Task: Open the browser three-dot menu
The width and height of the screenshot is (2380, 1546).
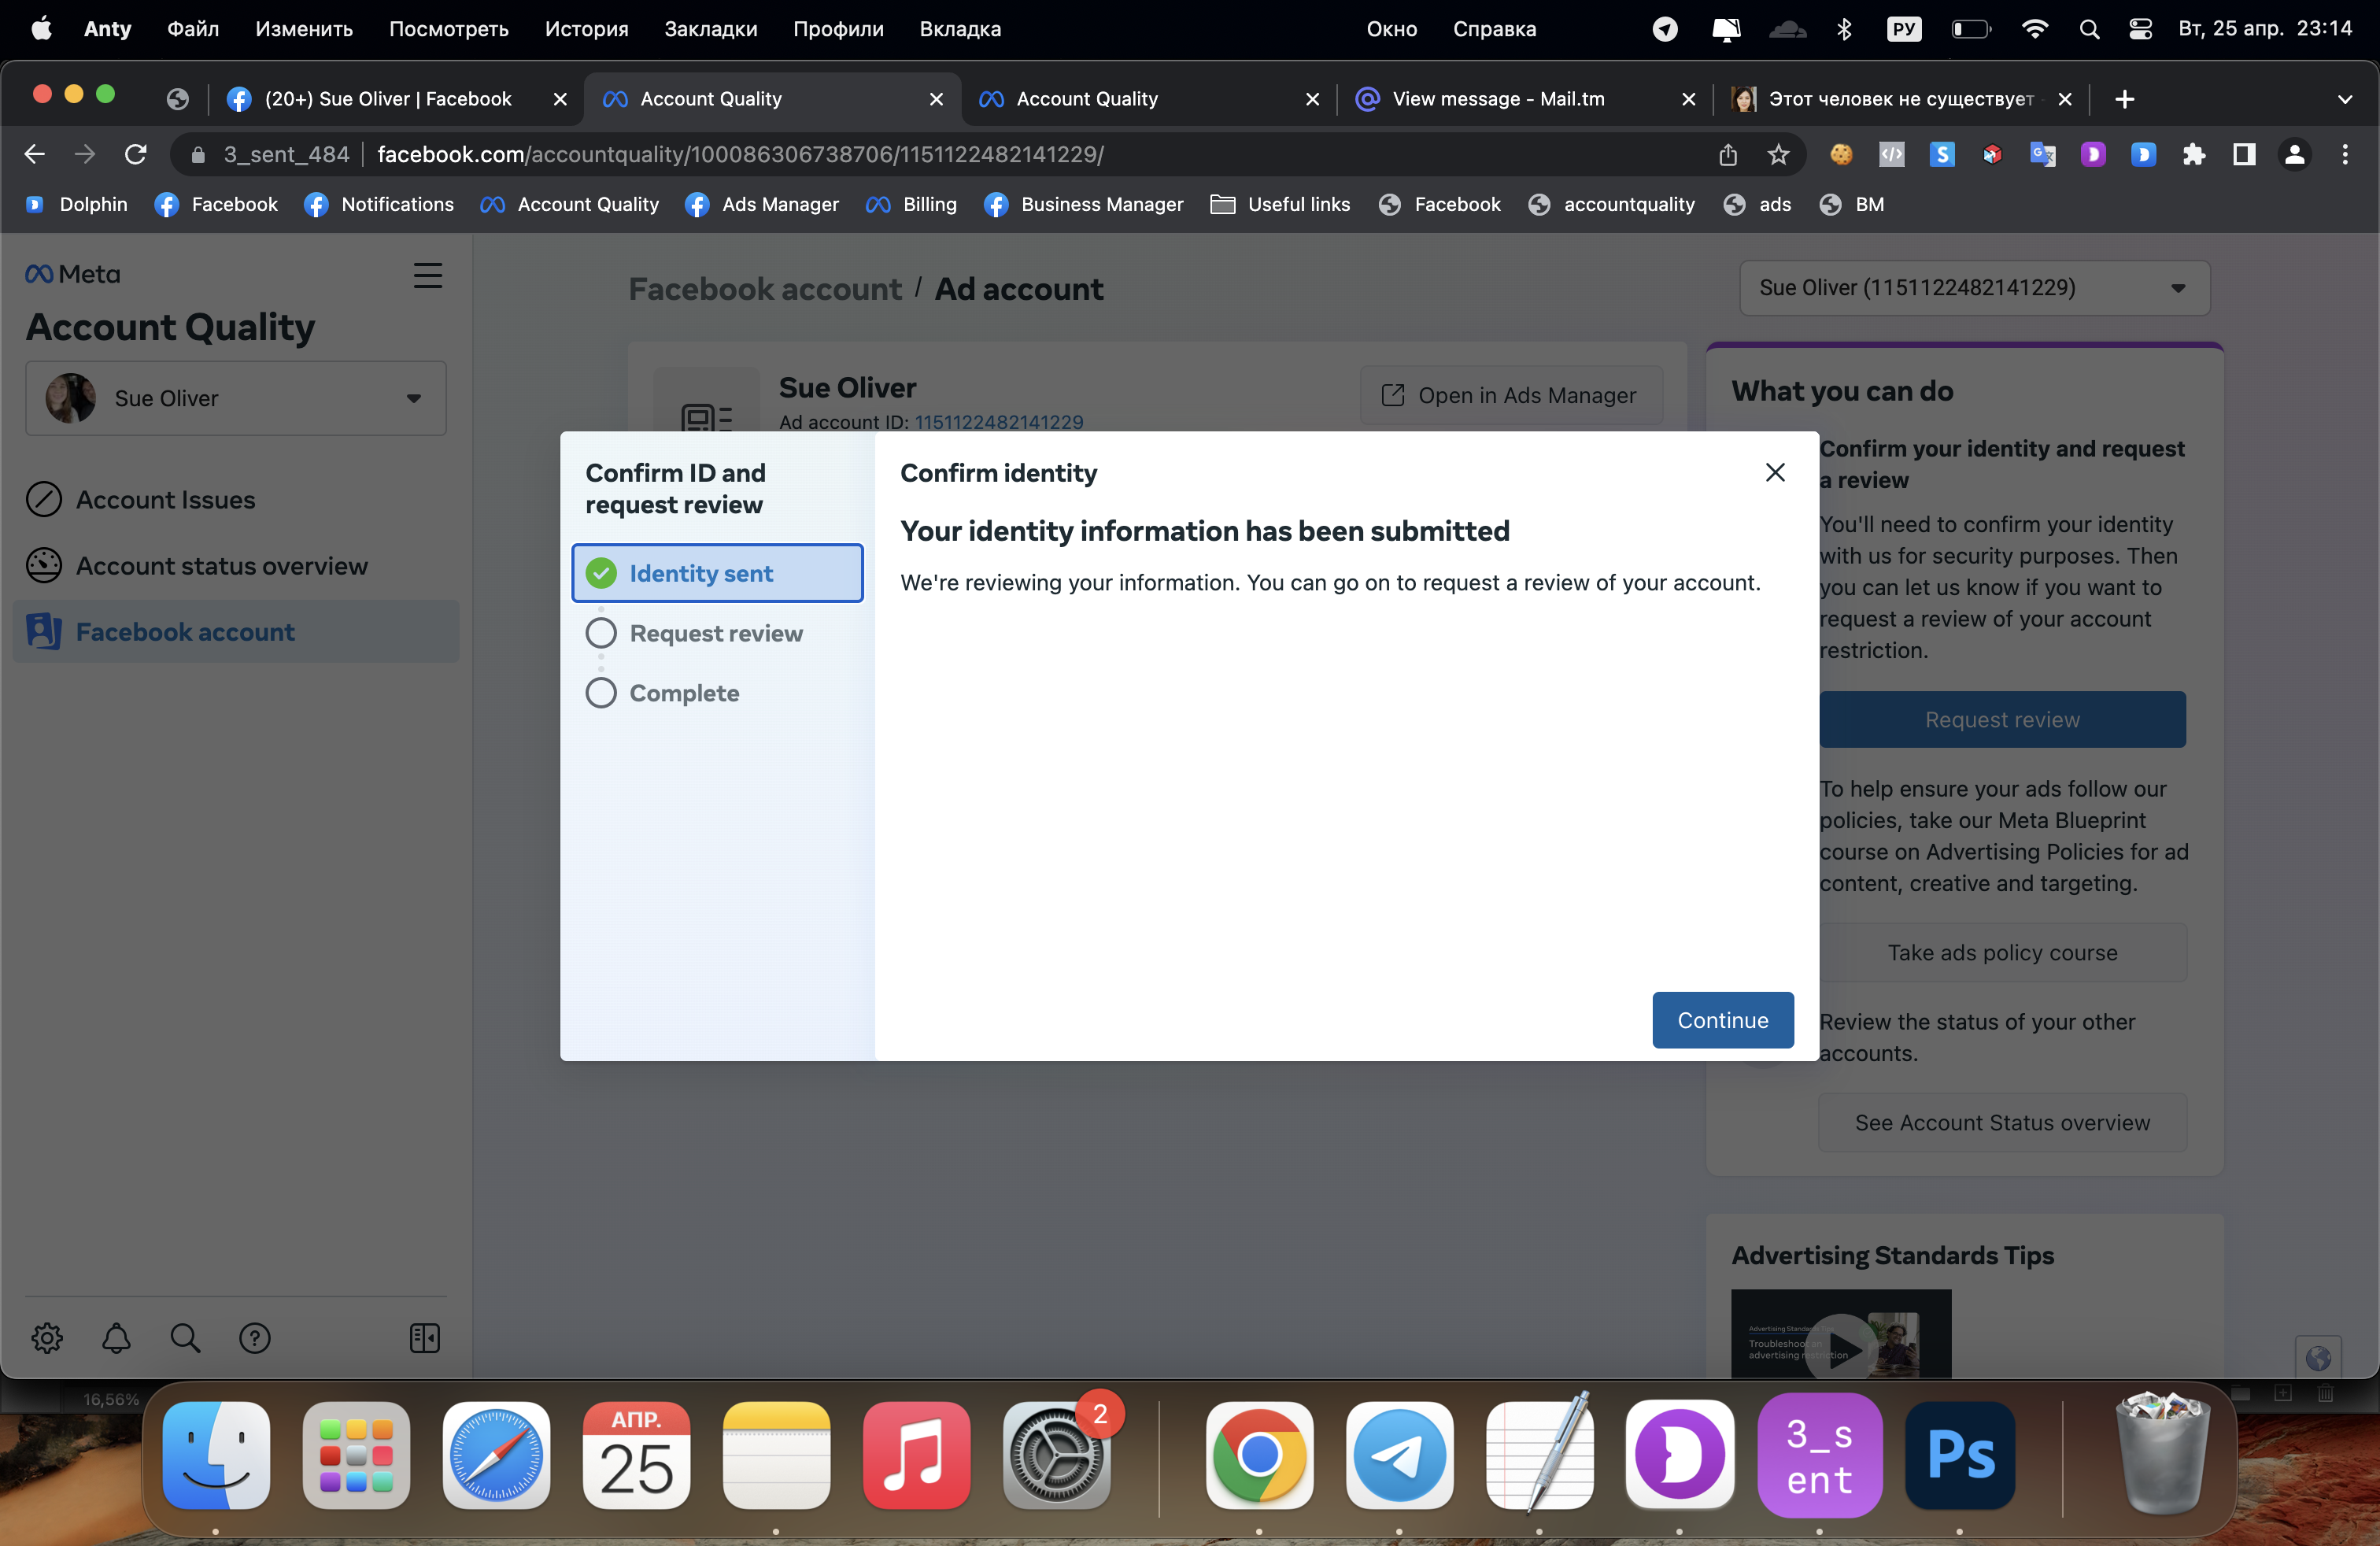Action: [2345, 154]
